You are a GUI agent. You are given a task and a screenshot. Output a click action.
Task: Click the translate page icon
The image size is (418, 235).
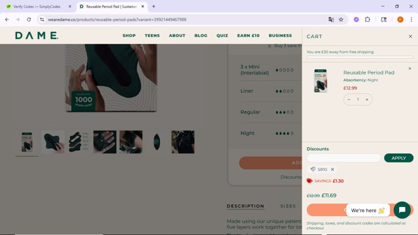tap(331, 20)
